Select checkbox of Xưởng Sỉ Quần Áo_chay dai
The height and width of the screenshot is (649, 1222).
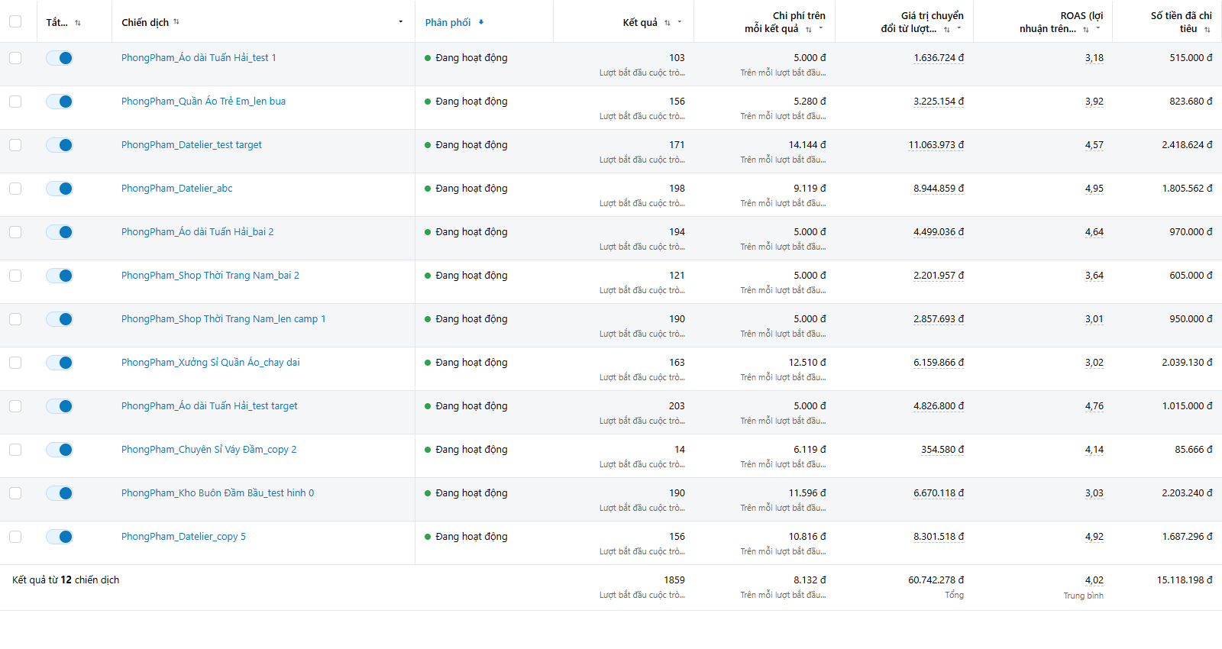click(x=15, y=363)
